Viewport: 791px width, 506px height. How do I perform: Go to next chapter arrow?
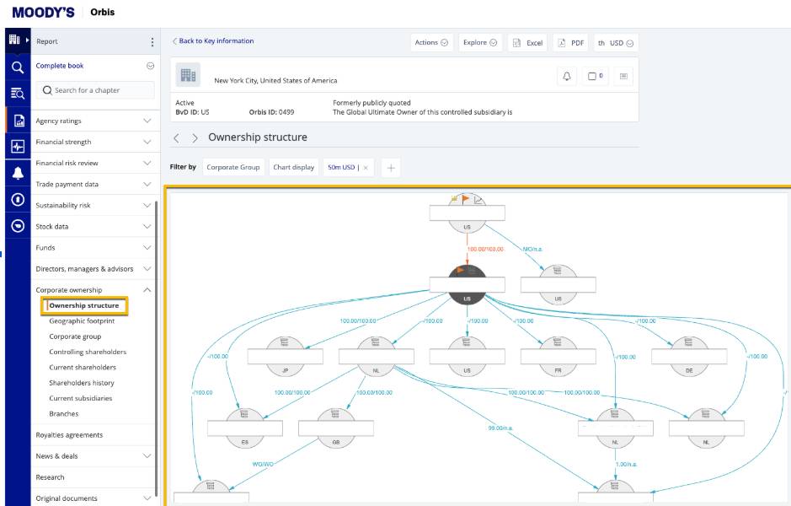195,137
